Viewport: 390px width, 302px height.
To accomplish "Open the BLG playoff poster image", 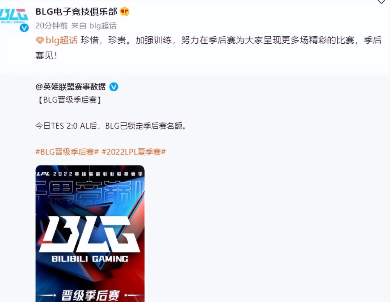I will pos(90,234).
